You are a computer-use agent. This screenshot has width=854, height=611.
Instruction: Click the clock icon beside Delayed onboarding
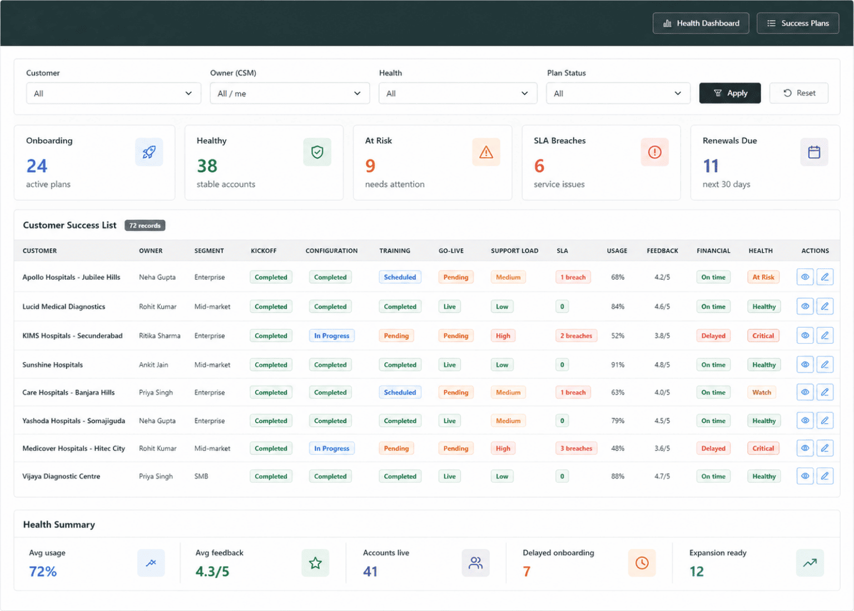point(642,563)
